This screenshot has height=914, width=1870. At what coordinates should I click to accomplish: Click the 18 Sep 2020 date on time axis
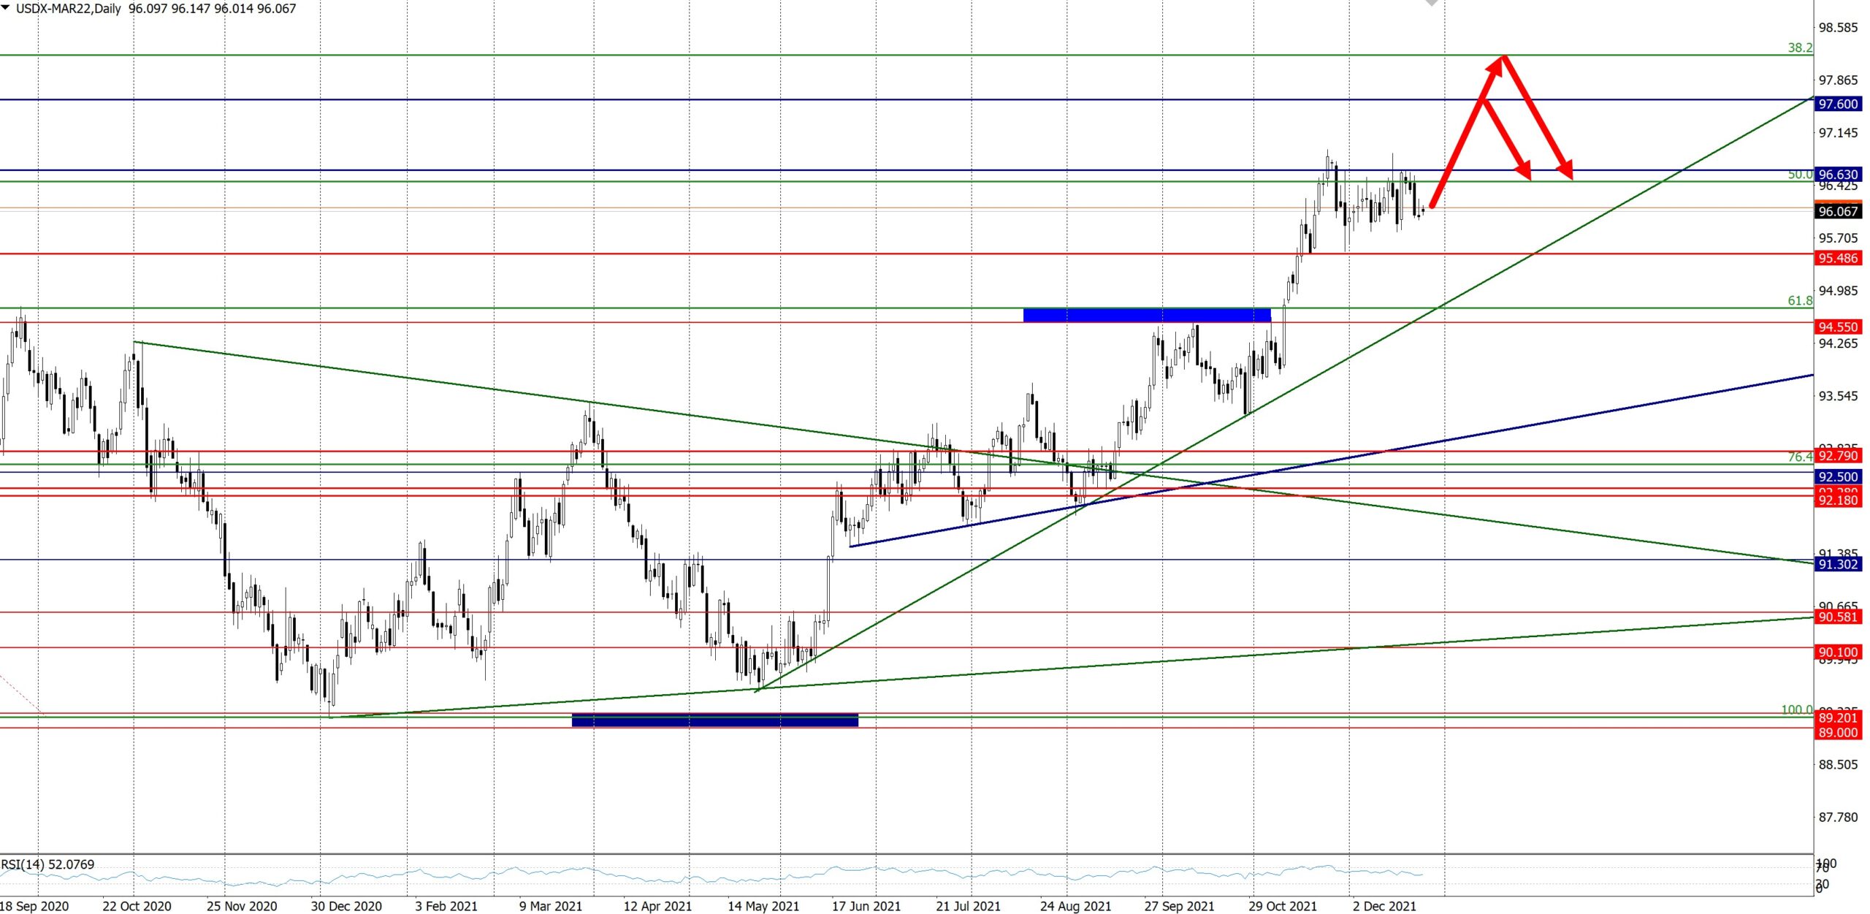point(34,906)
